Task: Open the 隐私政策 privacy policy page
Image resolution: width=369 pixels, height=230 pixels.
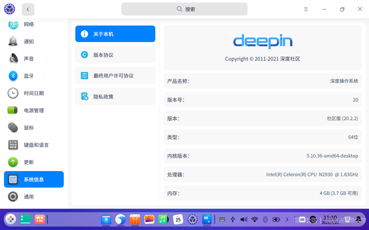Action: 115,97
